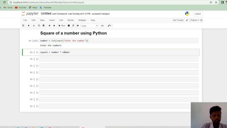
Task: Bookmark this page with star icon
Action: click(x=216, y=2)
